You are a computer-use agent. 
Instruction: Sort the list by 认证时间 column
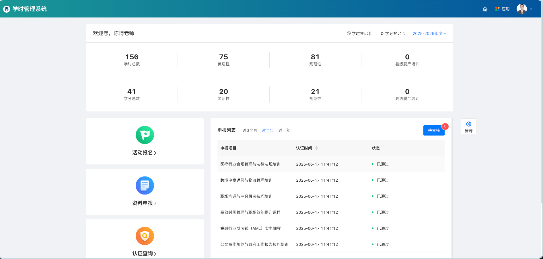pyautogui.click(x=316, y=148)
